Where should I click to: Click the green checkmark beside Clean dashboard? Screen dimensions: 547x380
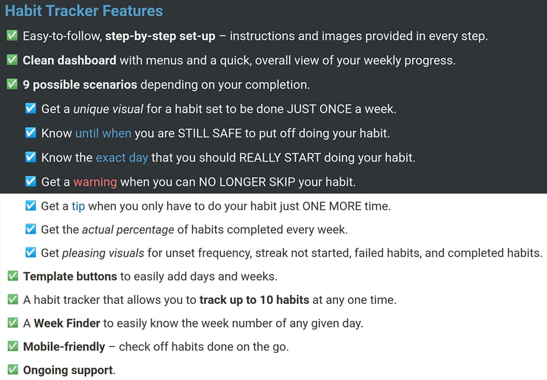click(x=12, y=60)
